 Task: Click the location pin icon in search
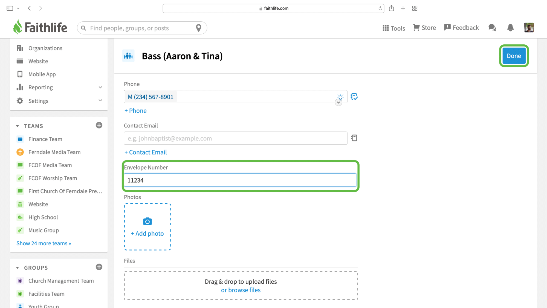(199, 28)
